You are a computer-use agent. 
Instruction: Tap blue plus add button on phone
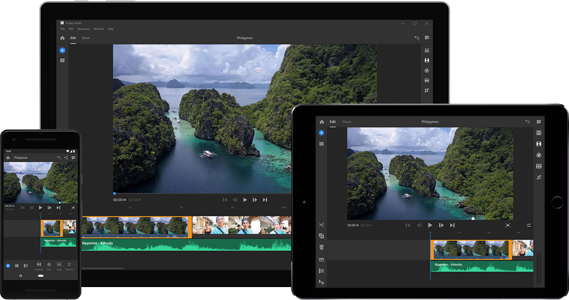[8, 266]
